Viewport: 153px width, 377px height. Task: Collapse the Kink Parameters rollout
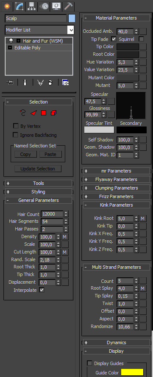click(x=116, y=205)
